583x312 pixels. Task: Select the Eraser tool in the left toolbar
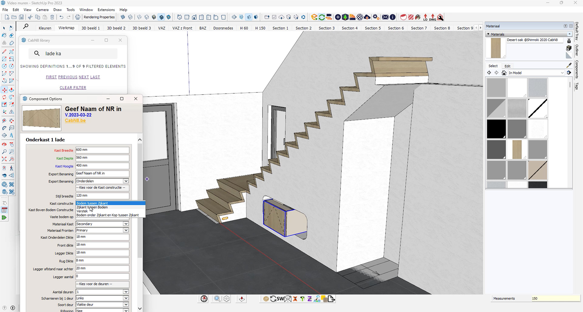(x=12, y=35)
